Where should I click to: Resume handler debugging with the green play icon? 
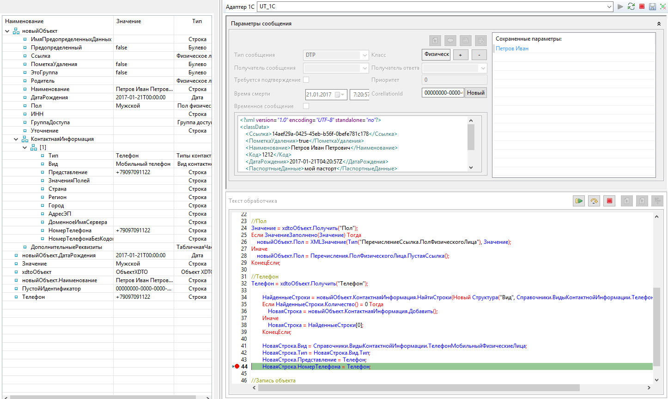coord(578,201)
